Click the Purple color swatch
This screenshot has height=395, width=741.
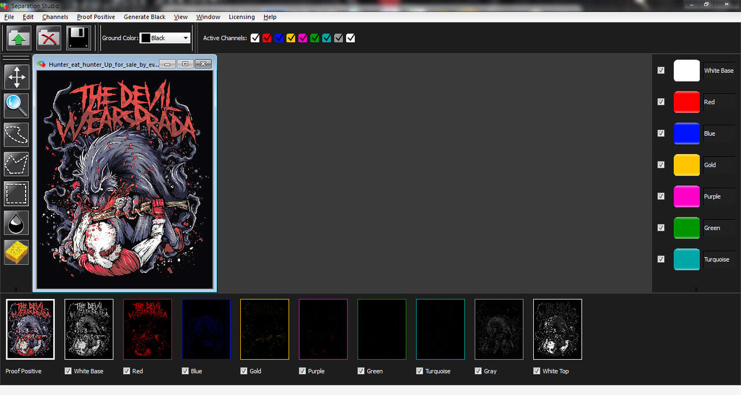tap(687, 196)
